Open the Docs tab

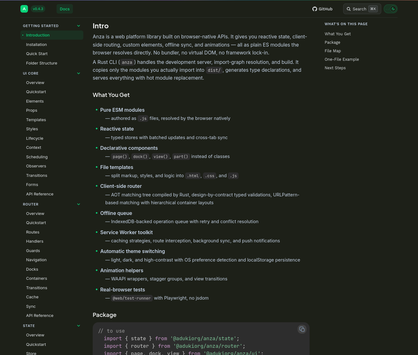65,9
